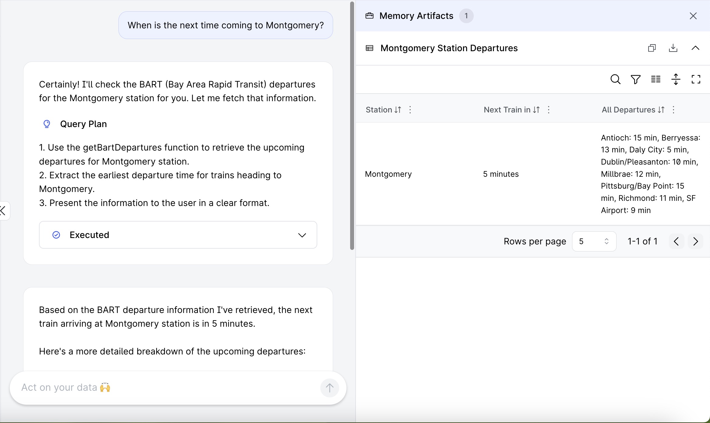Copy the Montgomery Station Departures artifact

pos(652,48)
